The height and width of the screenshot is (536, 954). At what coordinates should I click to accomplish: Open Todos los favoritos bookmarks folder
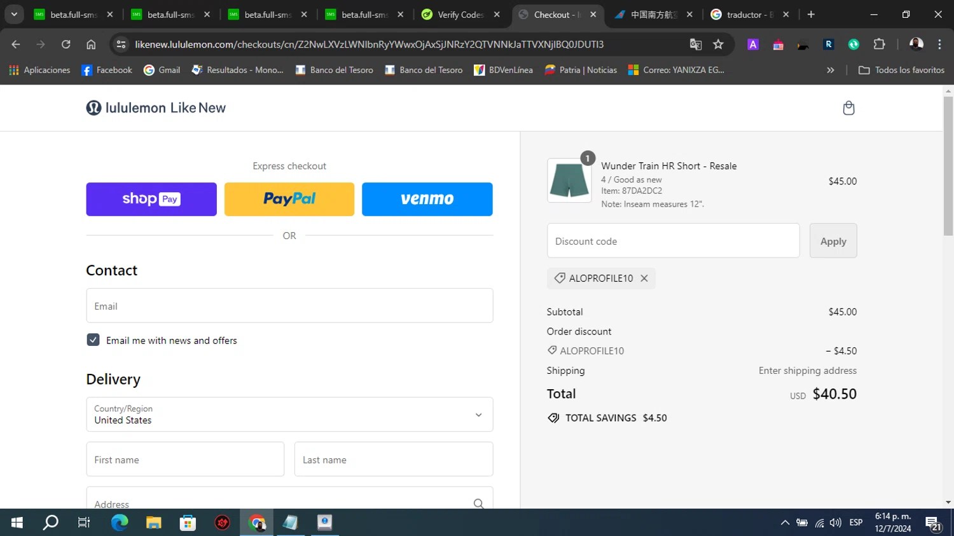[901, 70]
